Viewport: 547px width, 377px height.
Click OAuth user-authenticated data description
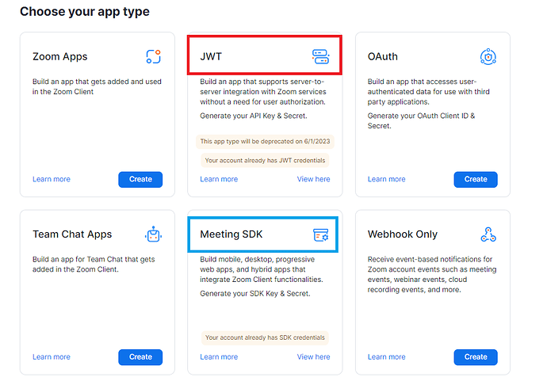point(428,92)
